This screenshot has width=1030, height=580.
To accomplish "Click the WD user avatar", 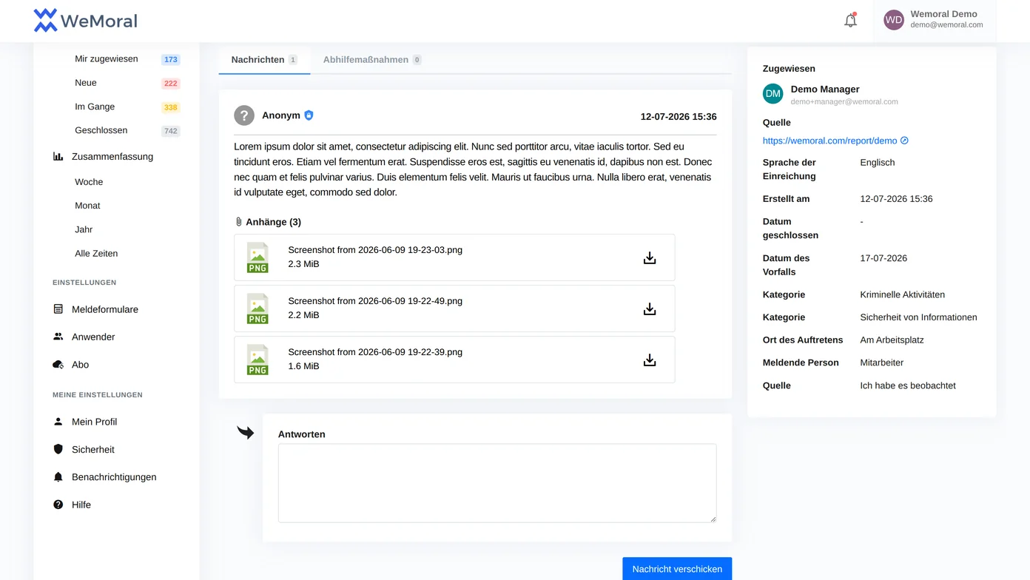I will pyautogui.click(x=894, y=20).
